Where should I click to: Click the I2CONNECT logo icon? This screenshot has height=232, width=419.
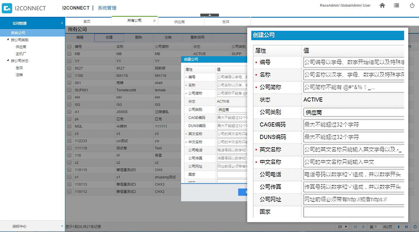point(7,8)
